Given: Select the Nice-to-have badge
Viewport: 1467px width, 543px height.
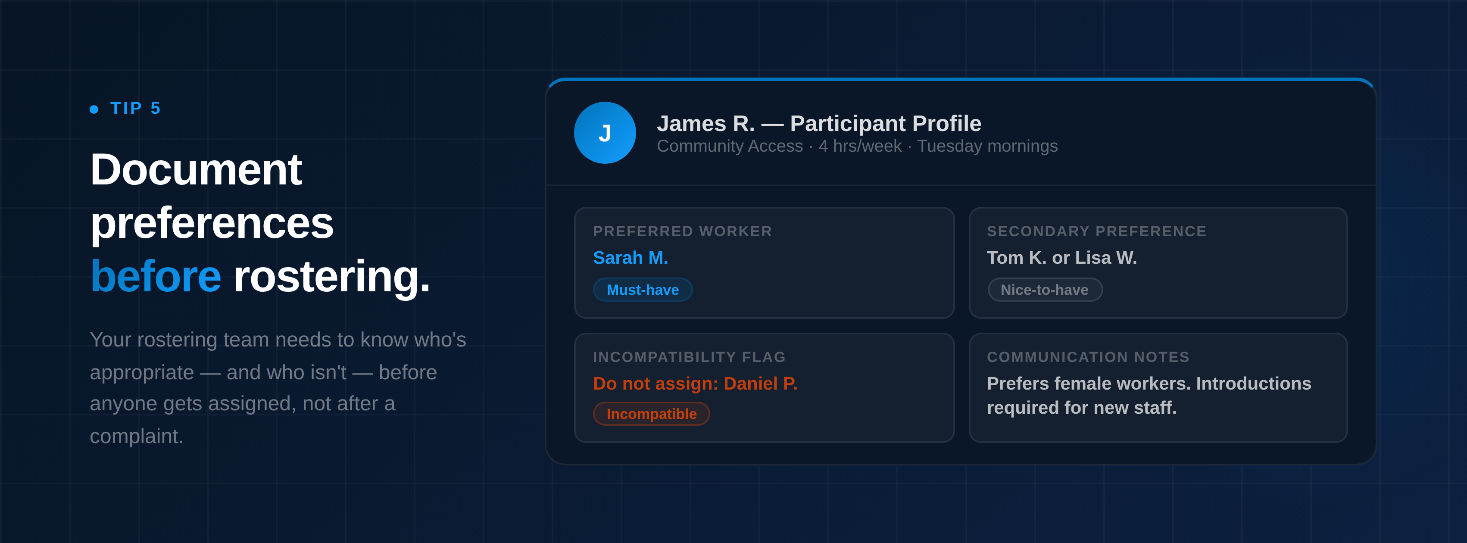Looking at the screenshot, I should click(x=1044, y=290).
